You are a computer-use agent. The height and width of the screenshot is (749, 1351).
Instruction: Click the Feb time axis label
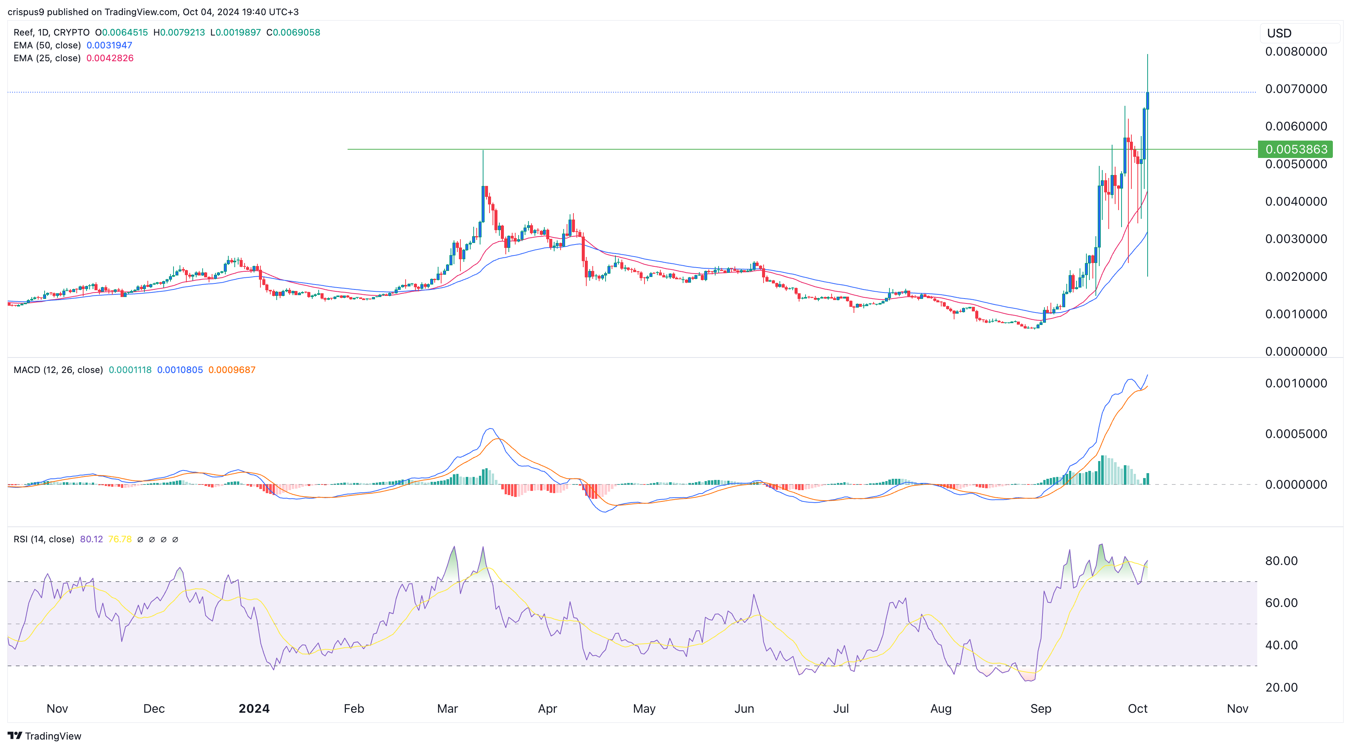point(353,709)
